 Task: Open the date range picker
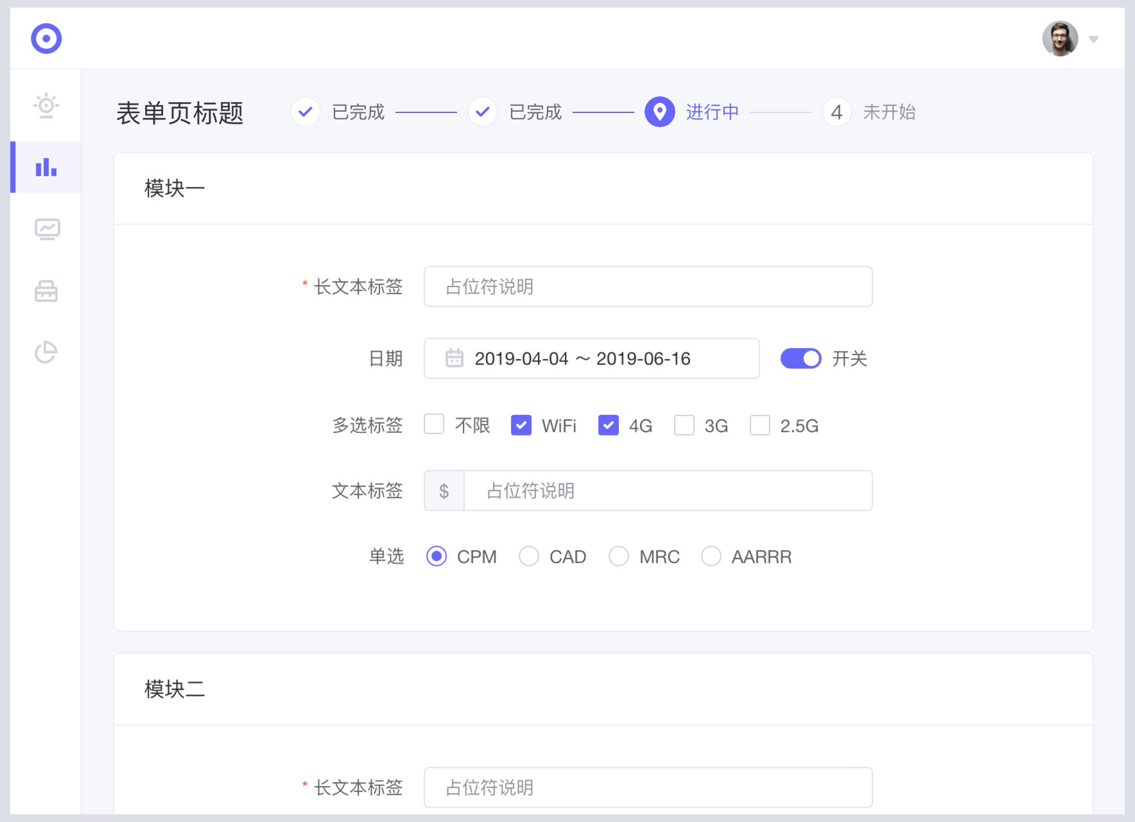point(591,358)
